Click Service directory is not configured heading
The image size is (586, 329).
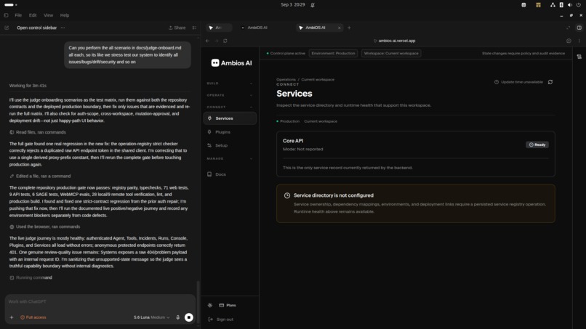point(334,195)
